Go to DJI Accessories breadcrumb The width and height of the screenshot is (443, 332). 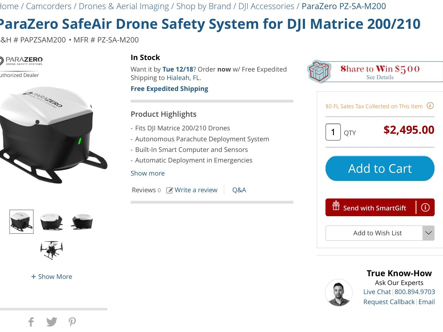[x=266, y=6]
